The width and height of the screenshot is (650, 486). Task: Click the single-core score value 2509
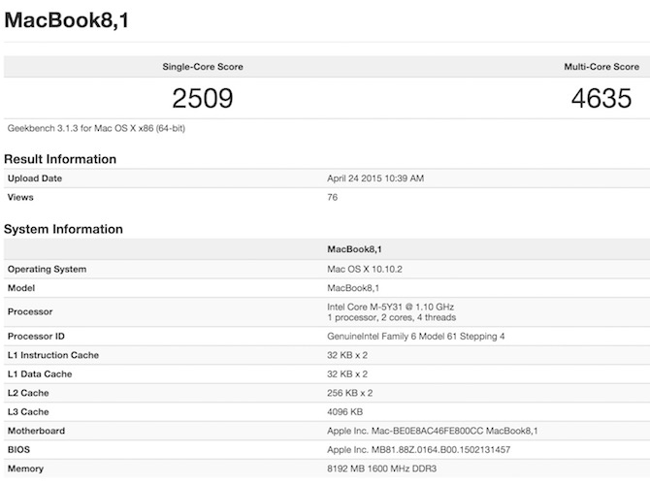[x=203, y=98]
